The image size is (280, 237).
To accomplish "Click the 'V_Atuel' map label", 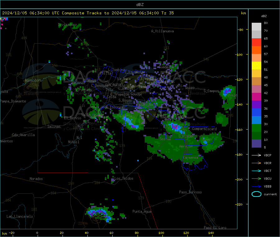I will click(x=160, y=115).
